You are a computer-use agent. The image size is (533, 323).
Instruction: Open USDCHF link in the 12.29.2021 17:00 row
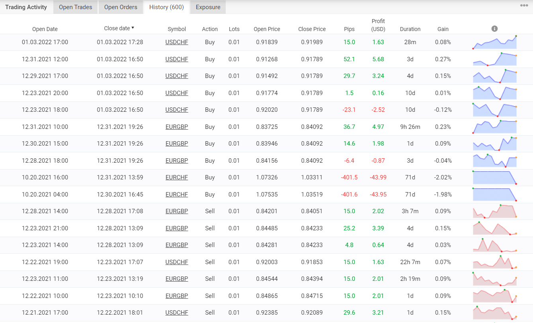(177, 76)
